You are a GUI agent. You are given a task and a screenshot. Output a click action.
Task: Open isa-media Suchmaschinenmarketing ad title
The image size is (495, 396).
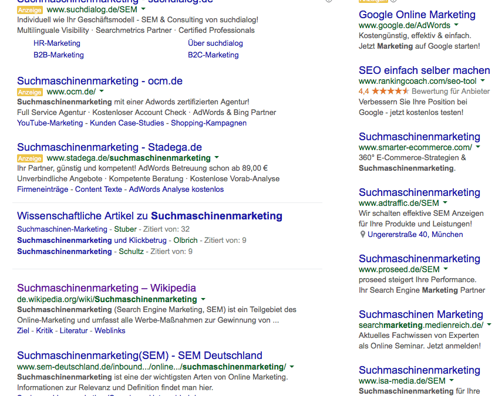point(419,370)
